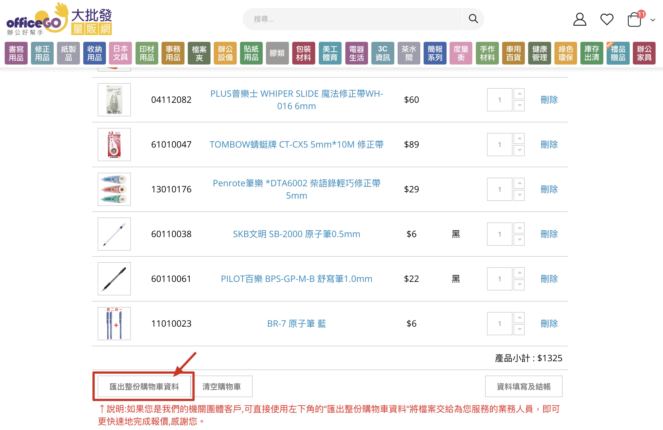663x430 pixels.
Task: Expand the cart dropdown chevron
Action: coord(653,20)
